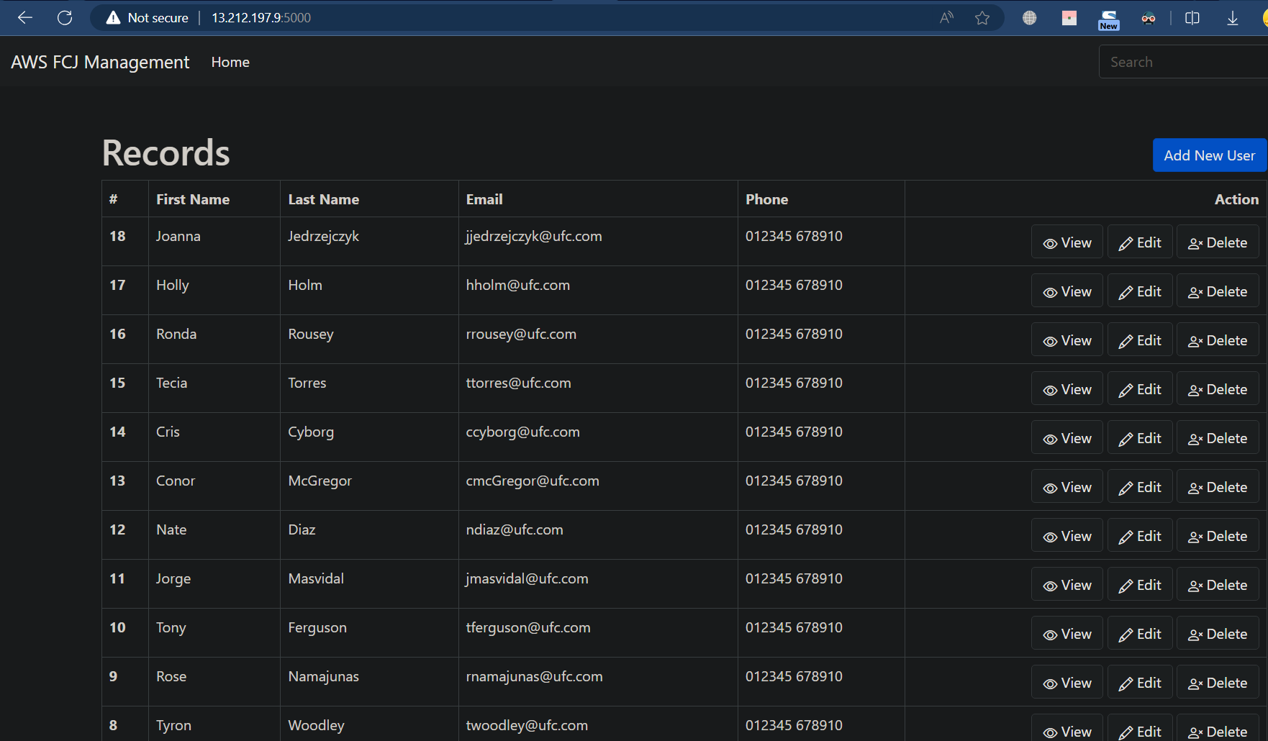
Task: Click the Last Name column header
Action: click(324, 199)
